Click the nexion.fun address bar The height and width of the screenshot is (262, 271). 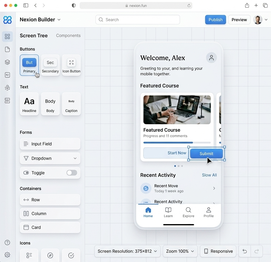pyautogui.click(x=136, y=5)
